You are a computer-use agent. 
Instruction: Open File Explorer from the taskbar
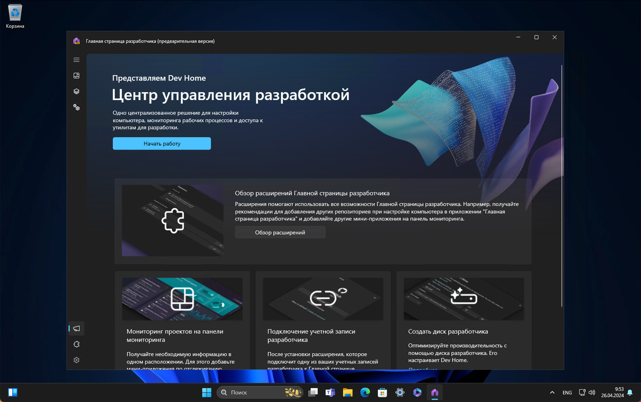point(348,392)
